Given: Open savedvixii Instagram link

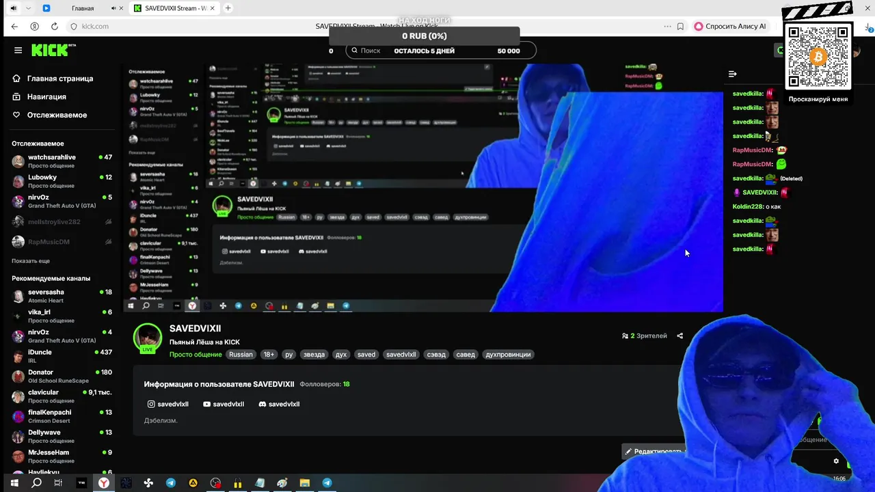Looking at the screenshot, I should click(x=168, y=404).
